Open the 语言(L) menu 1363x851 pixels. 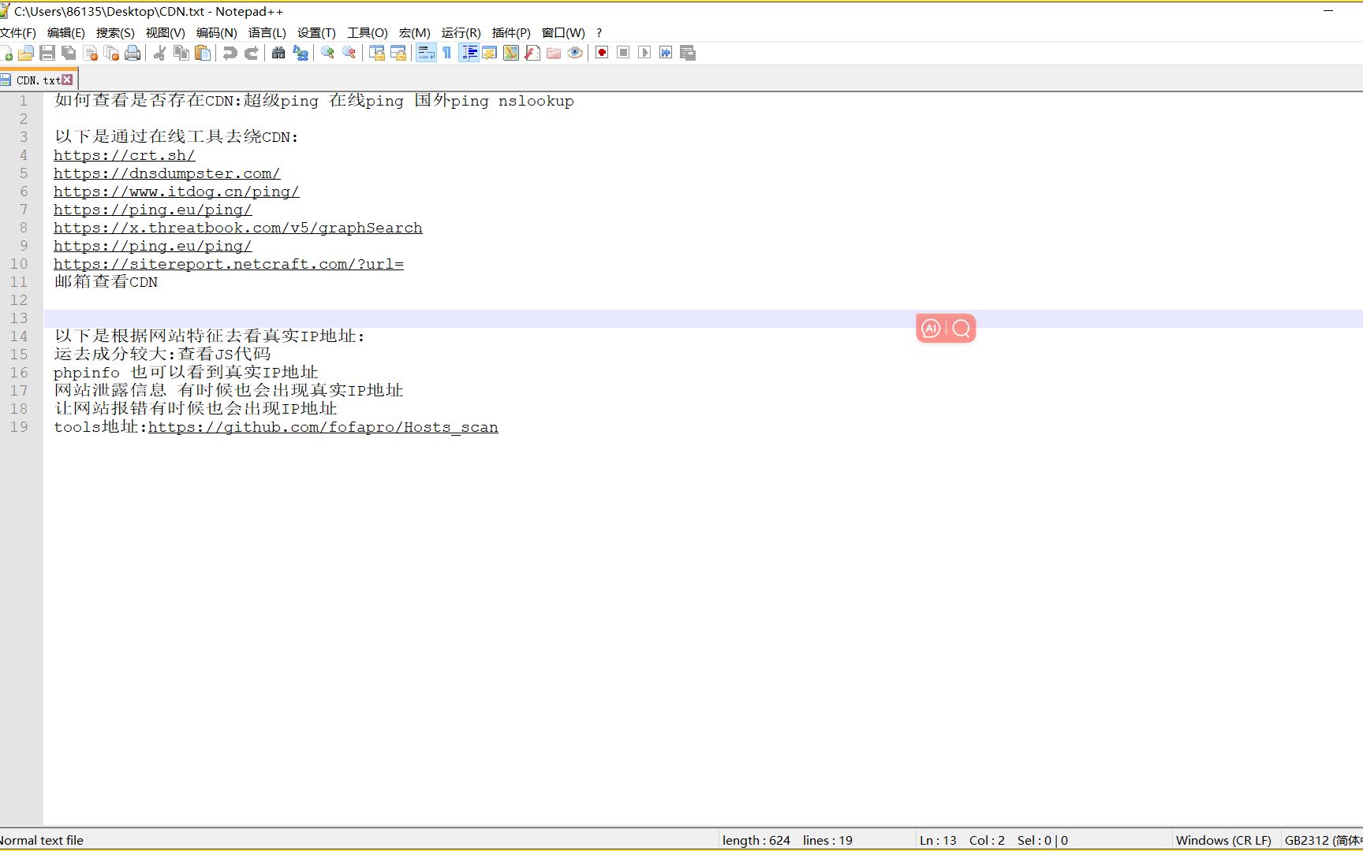[267, 32]
